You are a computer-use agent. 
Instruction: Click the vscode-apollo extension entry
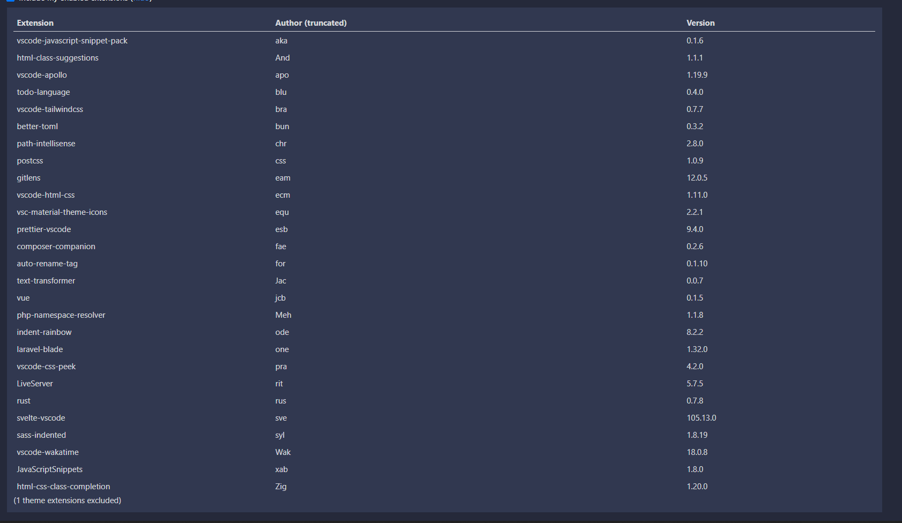coord(42,75)
